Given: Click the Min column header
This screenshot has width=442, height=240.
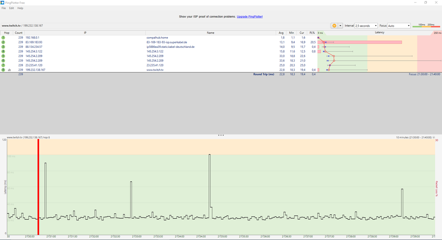Looking at the screenshot, I should click(x=292, y=33).
